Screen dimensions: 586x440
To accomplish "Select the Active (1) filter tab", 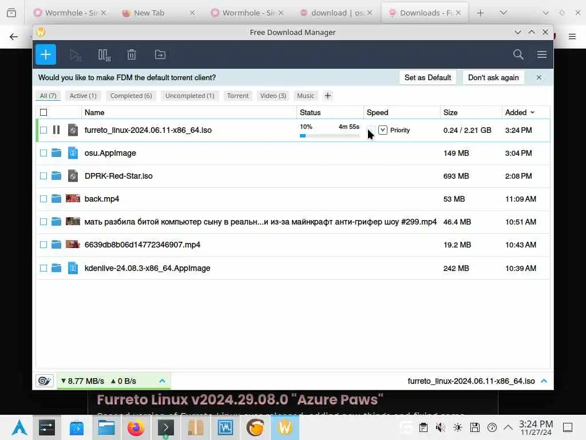I will [83, 96].
